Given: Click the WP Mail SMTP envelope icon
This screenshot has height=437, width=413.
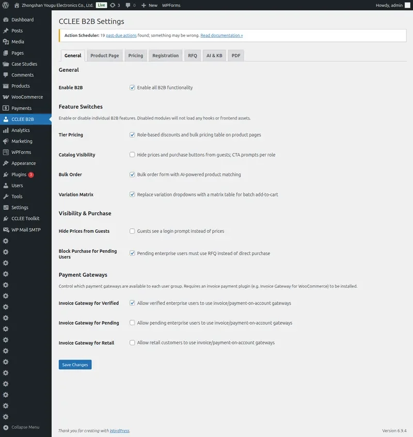Looking at the screenshot, I should click(6, 230).
